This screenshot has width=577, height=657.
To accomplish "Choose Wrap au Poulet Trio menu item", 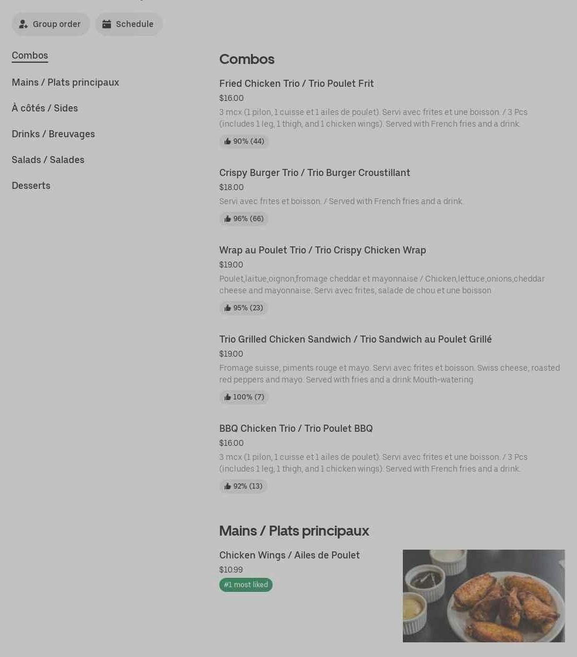I will (323, 250).
